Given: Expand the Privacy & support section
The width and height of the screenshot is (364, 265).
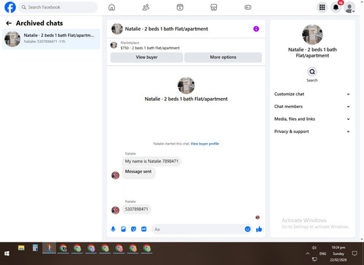Looking at the screenshot, I should pos(312,131).
